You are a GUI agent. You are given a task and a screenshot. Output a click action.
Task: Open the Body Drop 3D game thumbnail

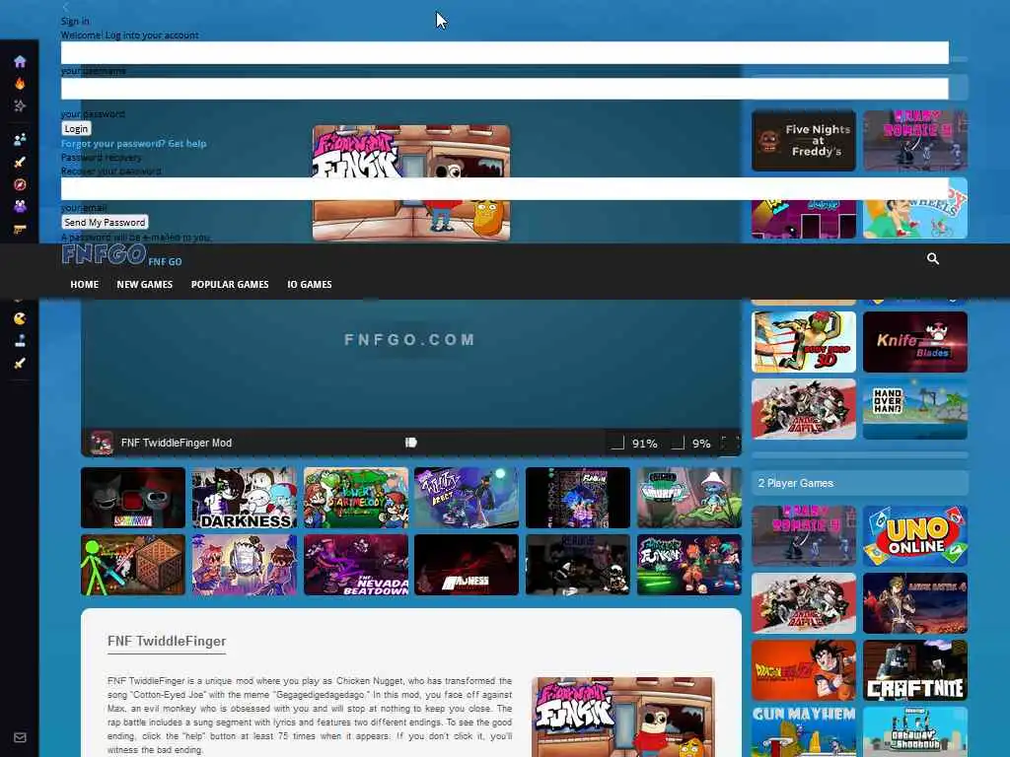[803, 342]
